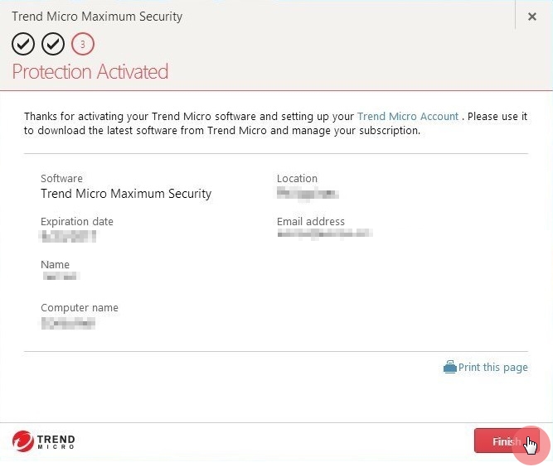Click the Trend Micro logo at the bottom
553x467 pixels.
coord(43,441)
